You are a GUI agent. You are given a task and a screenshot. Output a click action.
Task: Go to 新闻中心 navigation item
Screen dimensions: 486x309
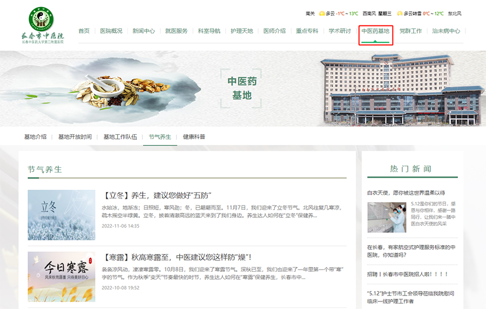coord(144,31)
